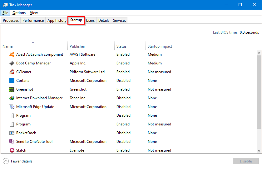
Task: Select the Skitch entry name
Action: (x=21, y=150)
